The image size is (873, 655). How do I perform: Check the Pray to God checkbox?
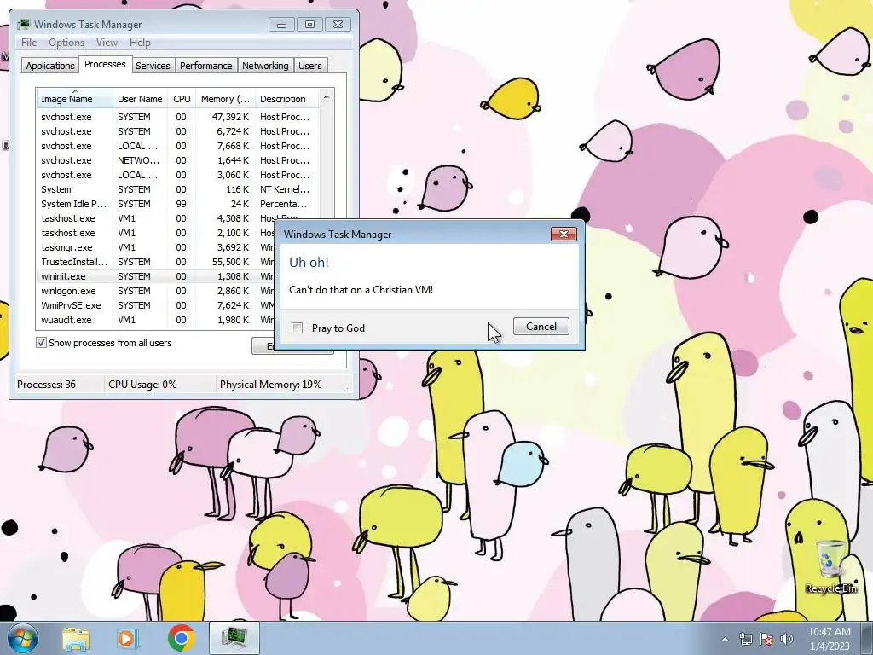[x=298, y=328]
